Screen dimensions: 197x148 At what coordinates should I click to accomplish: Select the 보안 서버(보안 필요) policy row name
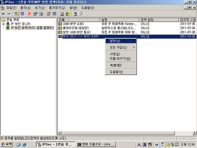pyautogui.click(x=77, y=32)
